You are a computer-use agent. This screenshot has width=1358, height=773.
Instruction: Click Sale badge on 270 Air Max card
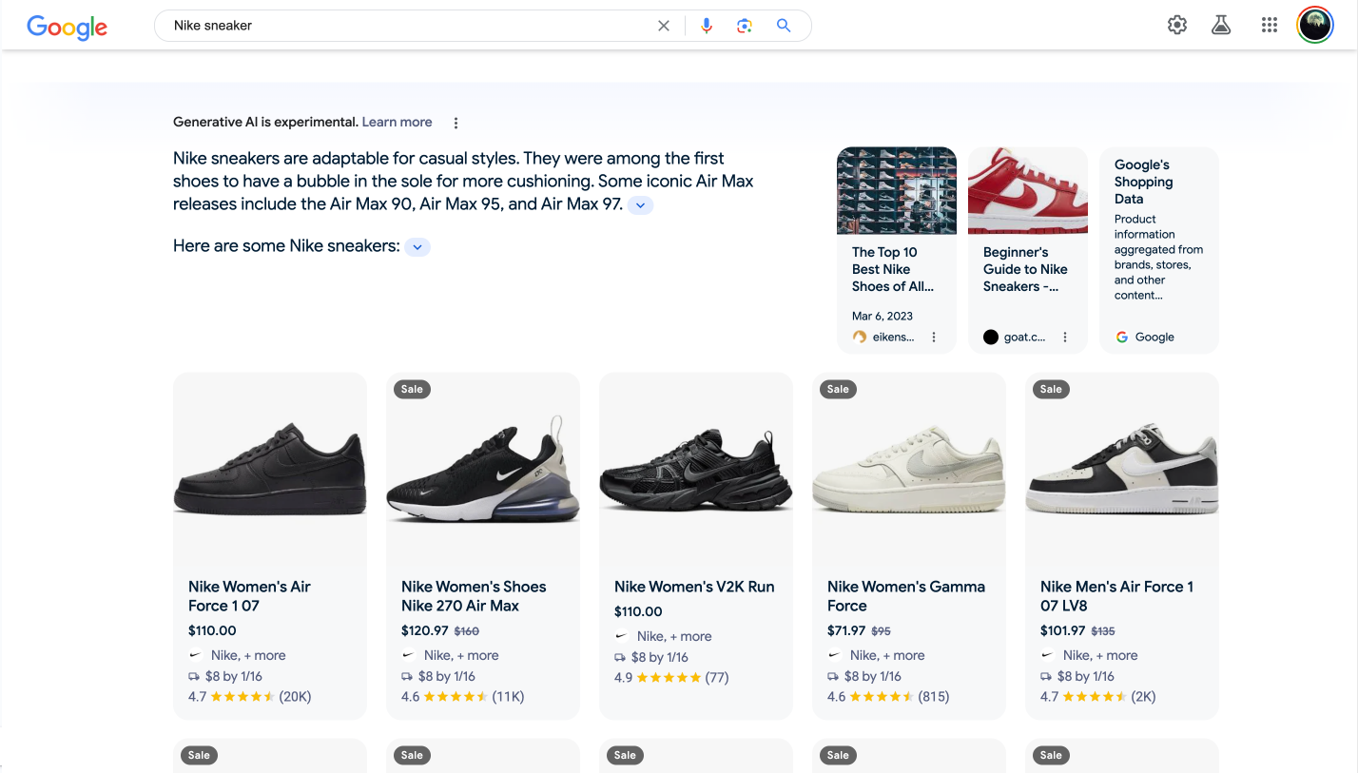point(412,389)
